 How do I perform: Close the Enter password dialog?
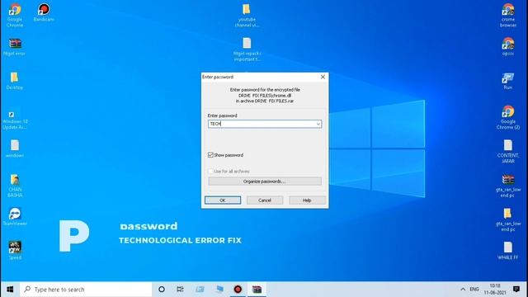tap(323, 77)
